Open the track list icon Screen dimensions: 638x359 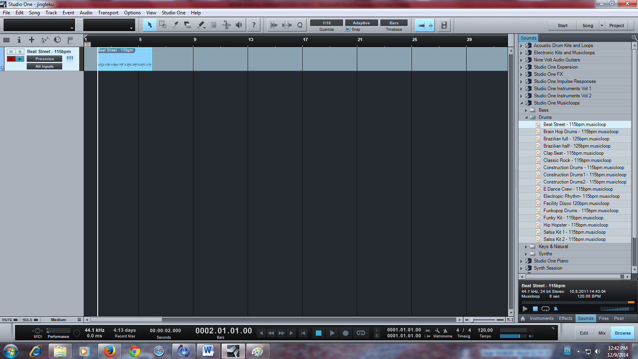(6, 40)
